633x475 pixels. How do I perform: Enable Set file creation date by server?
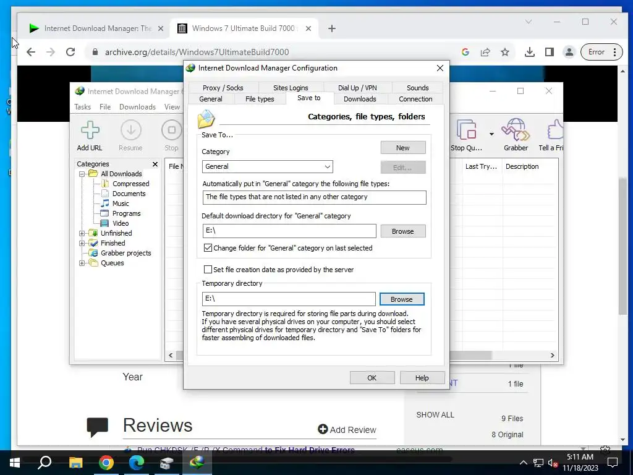(208, 270)
